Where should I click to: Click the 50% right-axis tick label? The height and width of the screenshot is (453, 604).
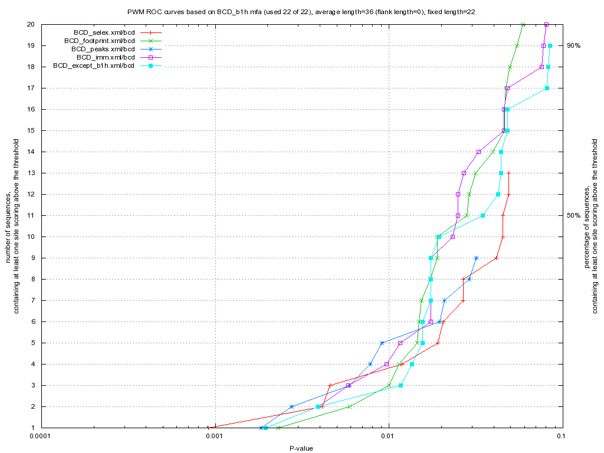(573, 215)
